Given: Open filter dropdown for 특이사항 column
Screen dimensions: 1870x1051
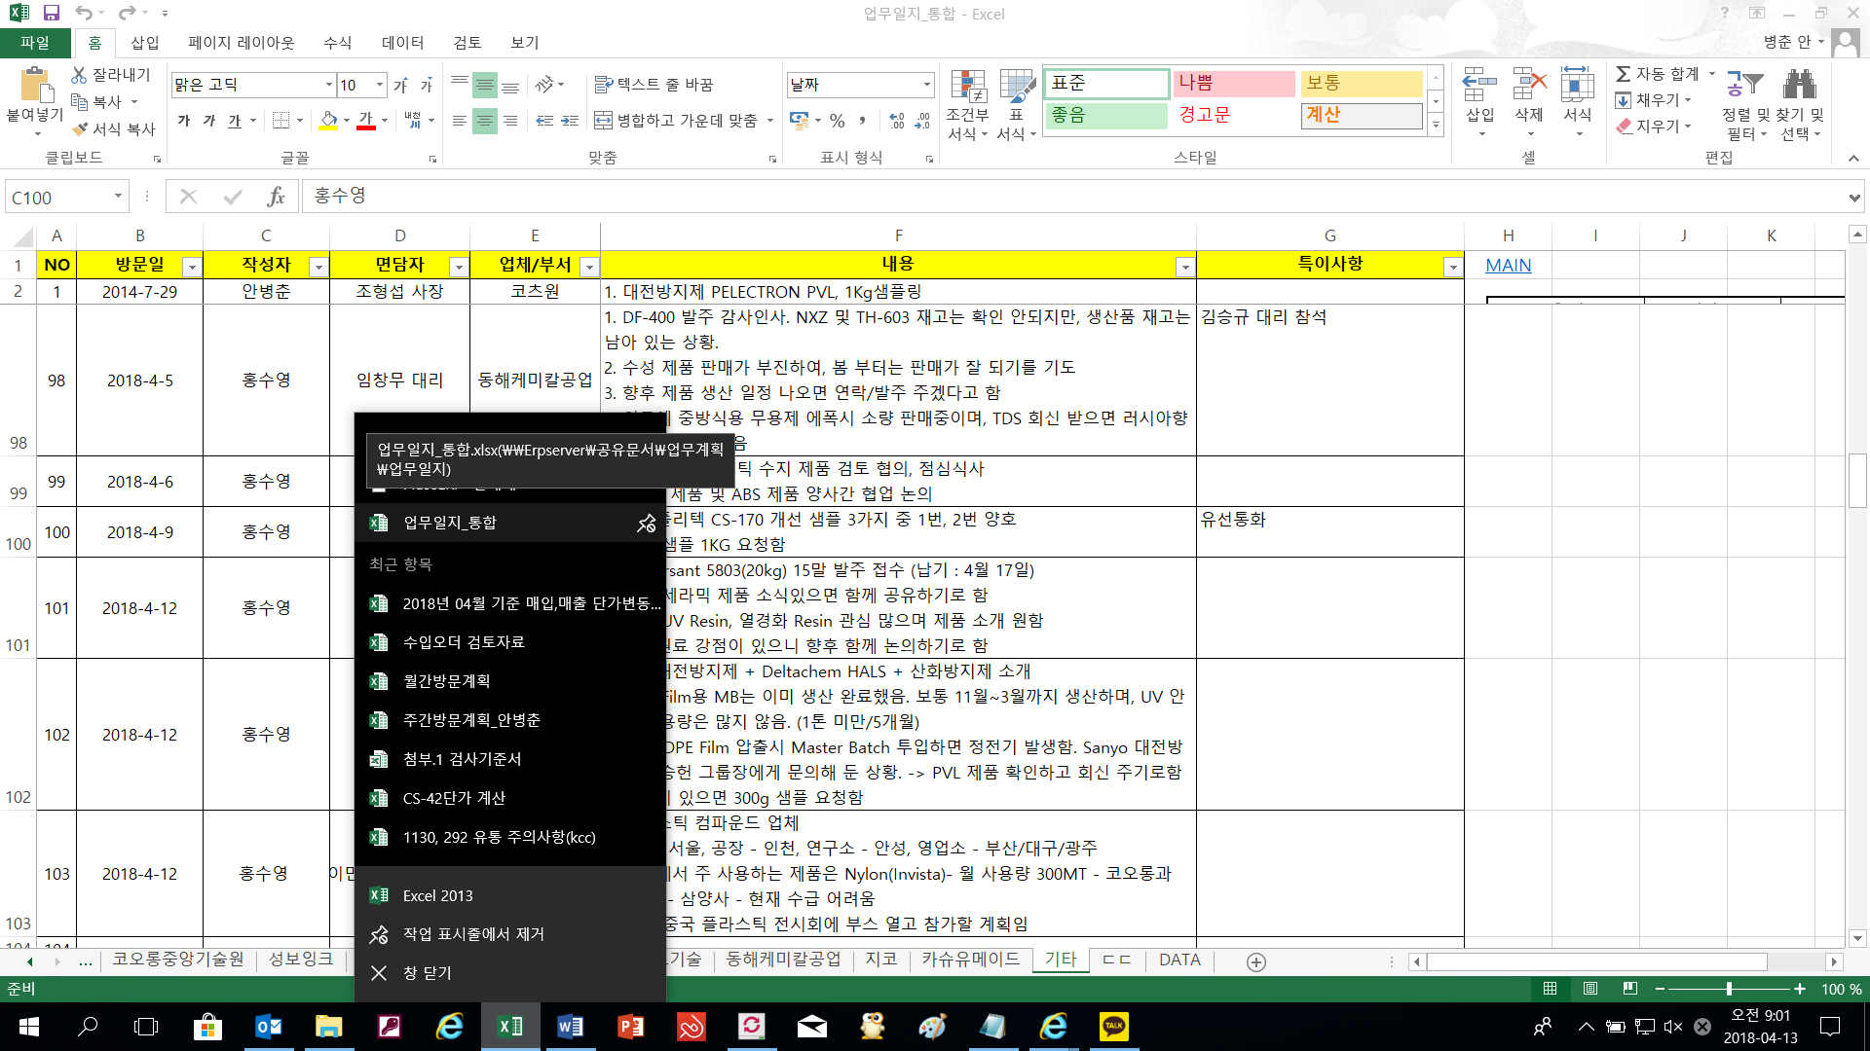Looking at the screenshot, I should [x=1452, y=267].
